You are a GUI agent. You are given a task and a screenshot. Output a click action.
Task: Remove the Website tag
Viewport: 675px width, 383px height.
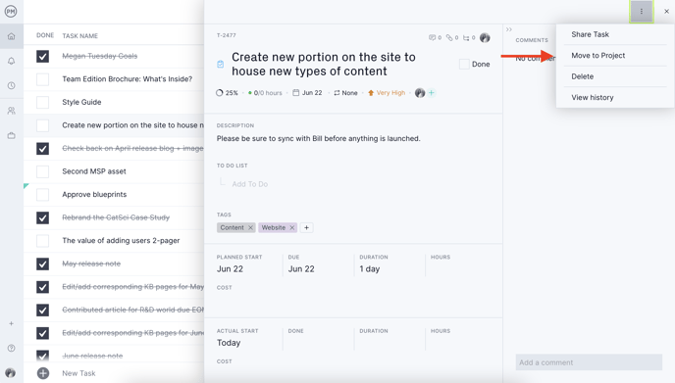pyautogui.click(x=291, y=228)
